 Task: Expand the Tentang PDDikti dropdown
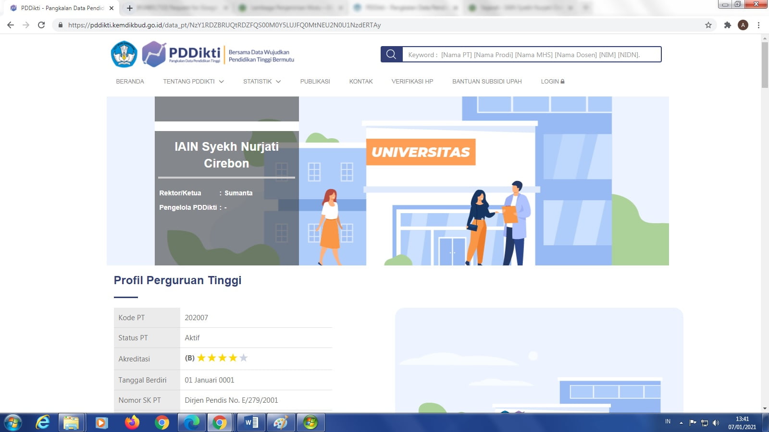pyautogui.click(x=193, y=82)
